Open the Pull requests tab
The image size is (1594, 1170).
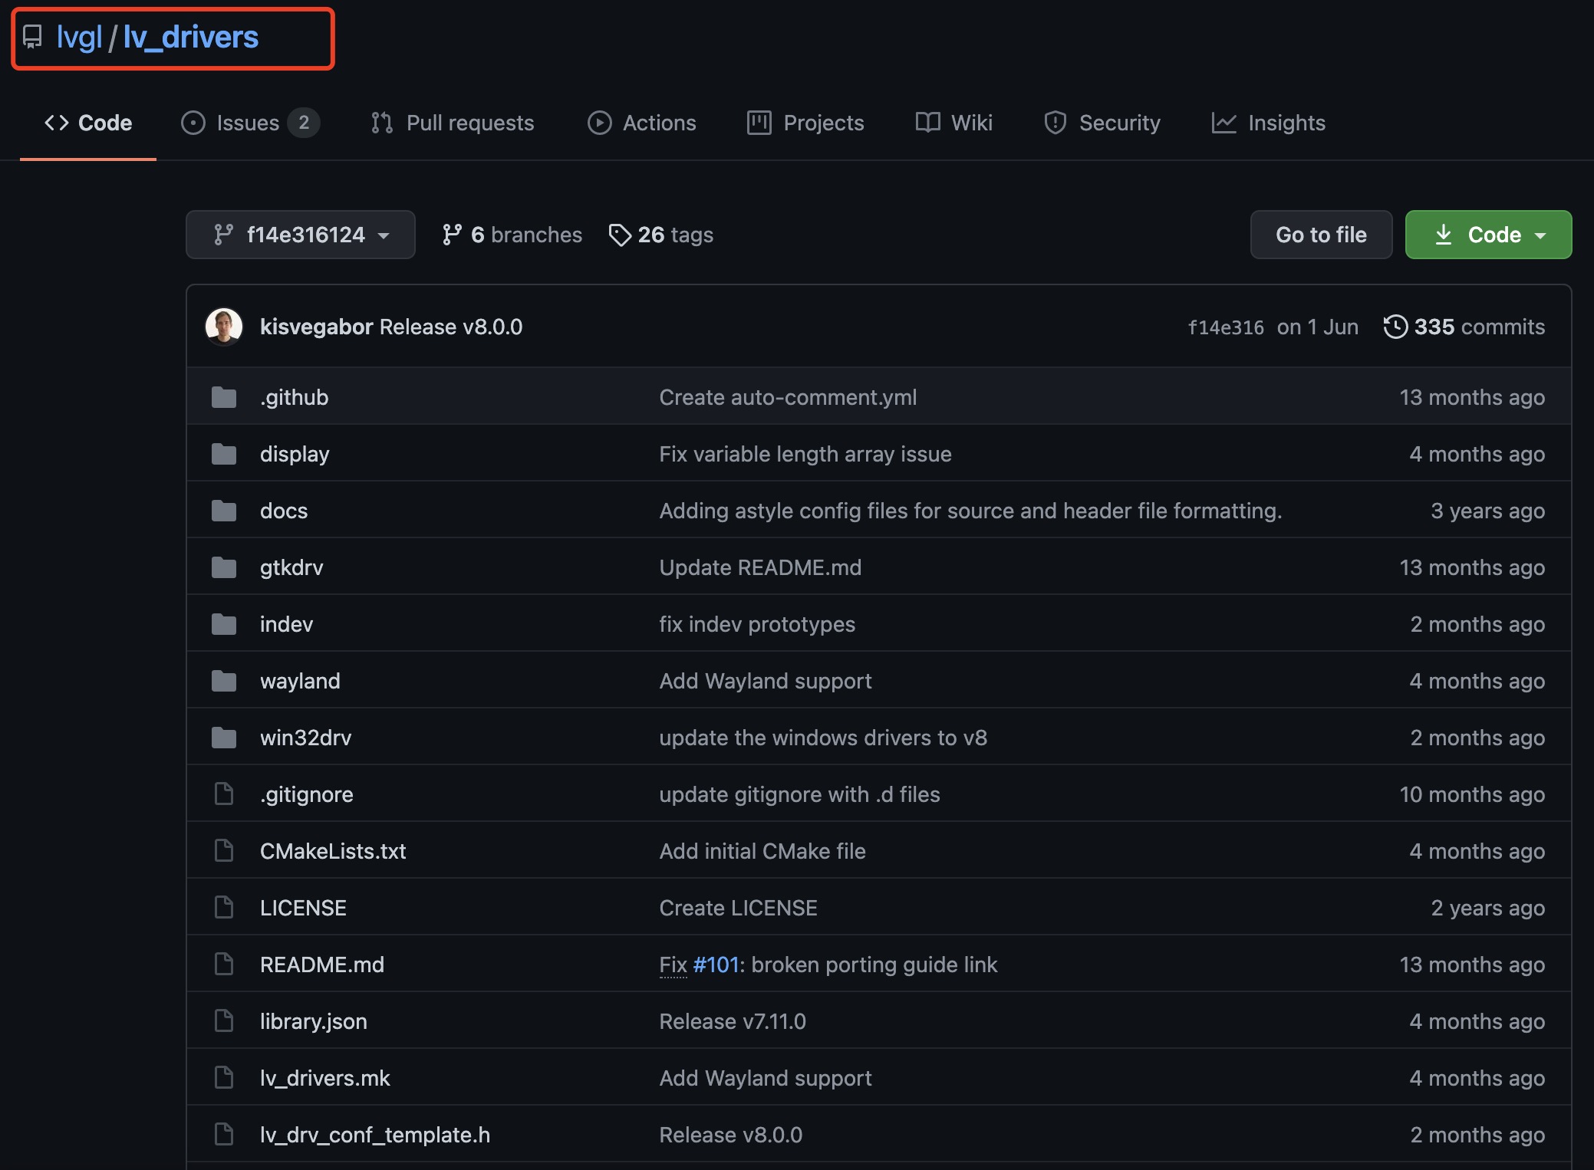point(452,123)
